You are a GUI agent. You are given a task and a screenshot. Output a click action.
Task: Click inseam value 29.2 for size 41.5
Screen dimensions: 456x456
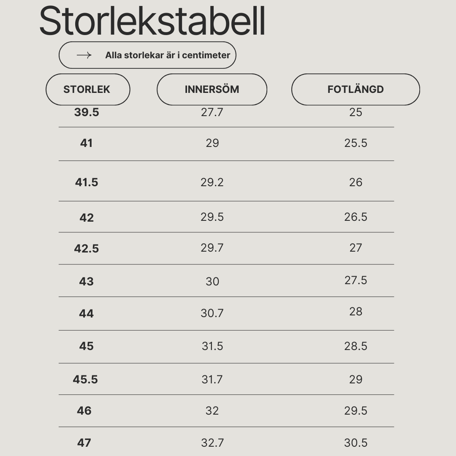pyautogui.click(x=212, y=182)
